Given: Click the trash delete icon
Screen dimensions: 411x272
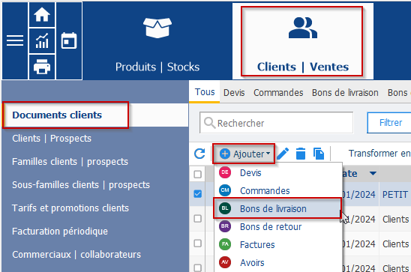Looking at the screenshot, I should (301, 154).
